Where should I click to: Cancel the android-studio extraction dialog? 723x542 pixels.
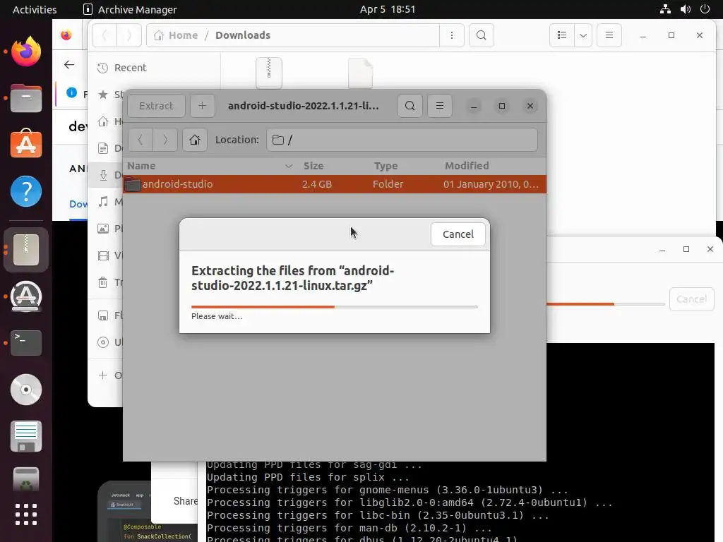tap(458, 234)
